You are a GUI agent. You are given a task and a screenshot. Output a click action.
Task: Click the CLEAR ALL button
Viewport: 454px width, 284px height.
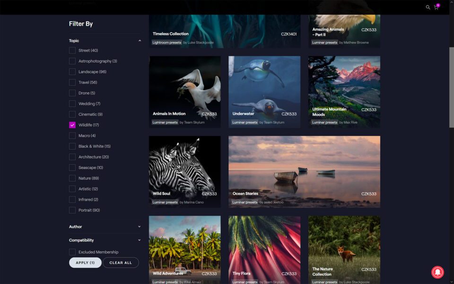click(x=121, y=263)
